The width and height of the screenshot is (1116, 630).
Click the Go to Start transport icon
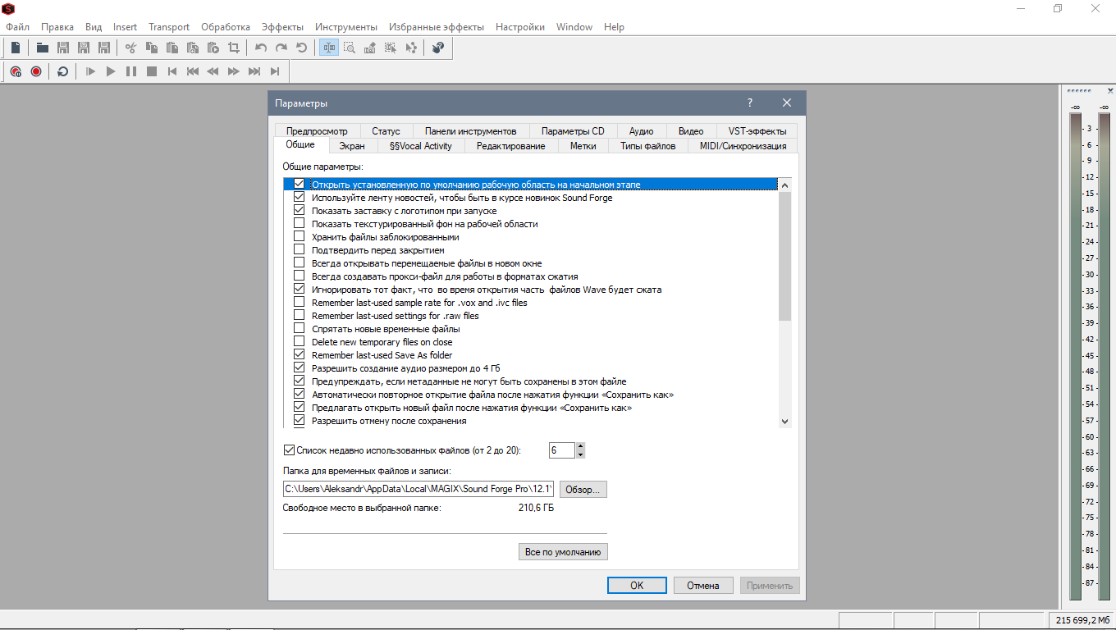(x=172, y=71)
